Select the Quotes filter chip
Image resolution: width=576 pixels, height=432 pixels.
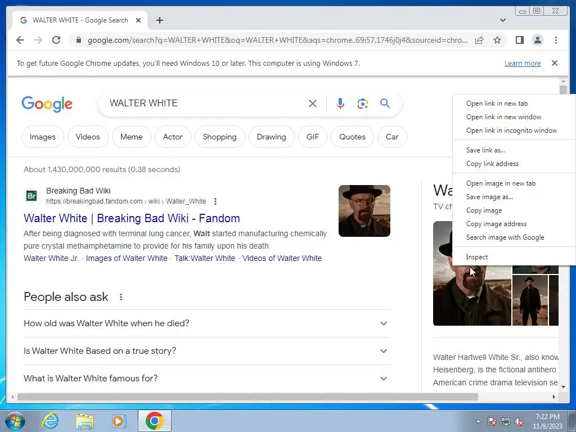[x=352, y=137]
